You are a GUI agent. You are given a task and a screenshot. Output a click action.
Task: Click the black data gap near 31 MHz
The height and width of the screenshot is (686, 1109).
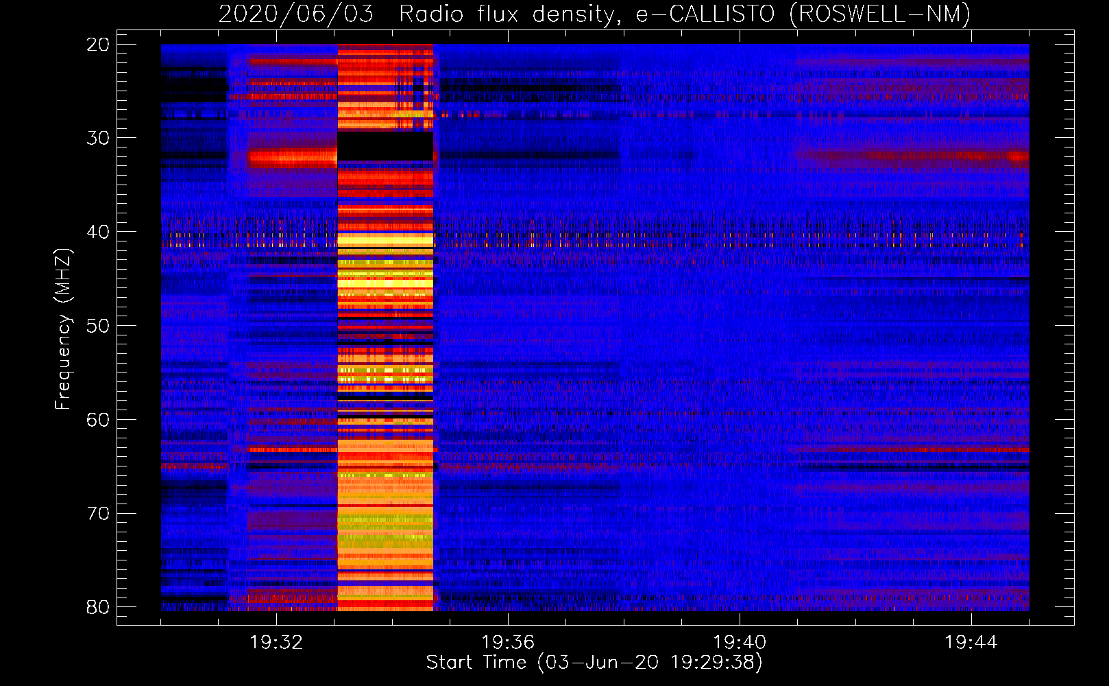click(385, 145)
